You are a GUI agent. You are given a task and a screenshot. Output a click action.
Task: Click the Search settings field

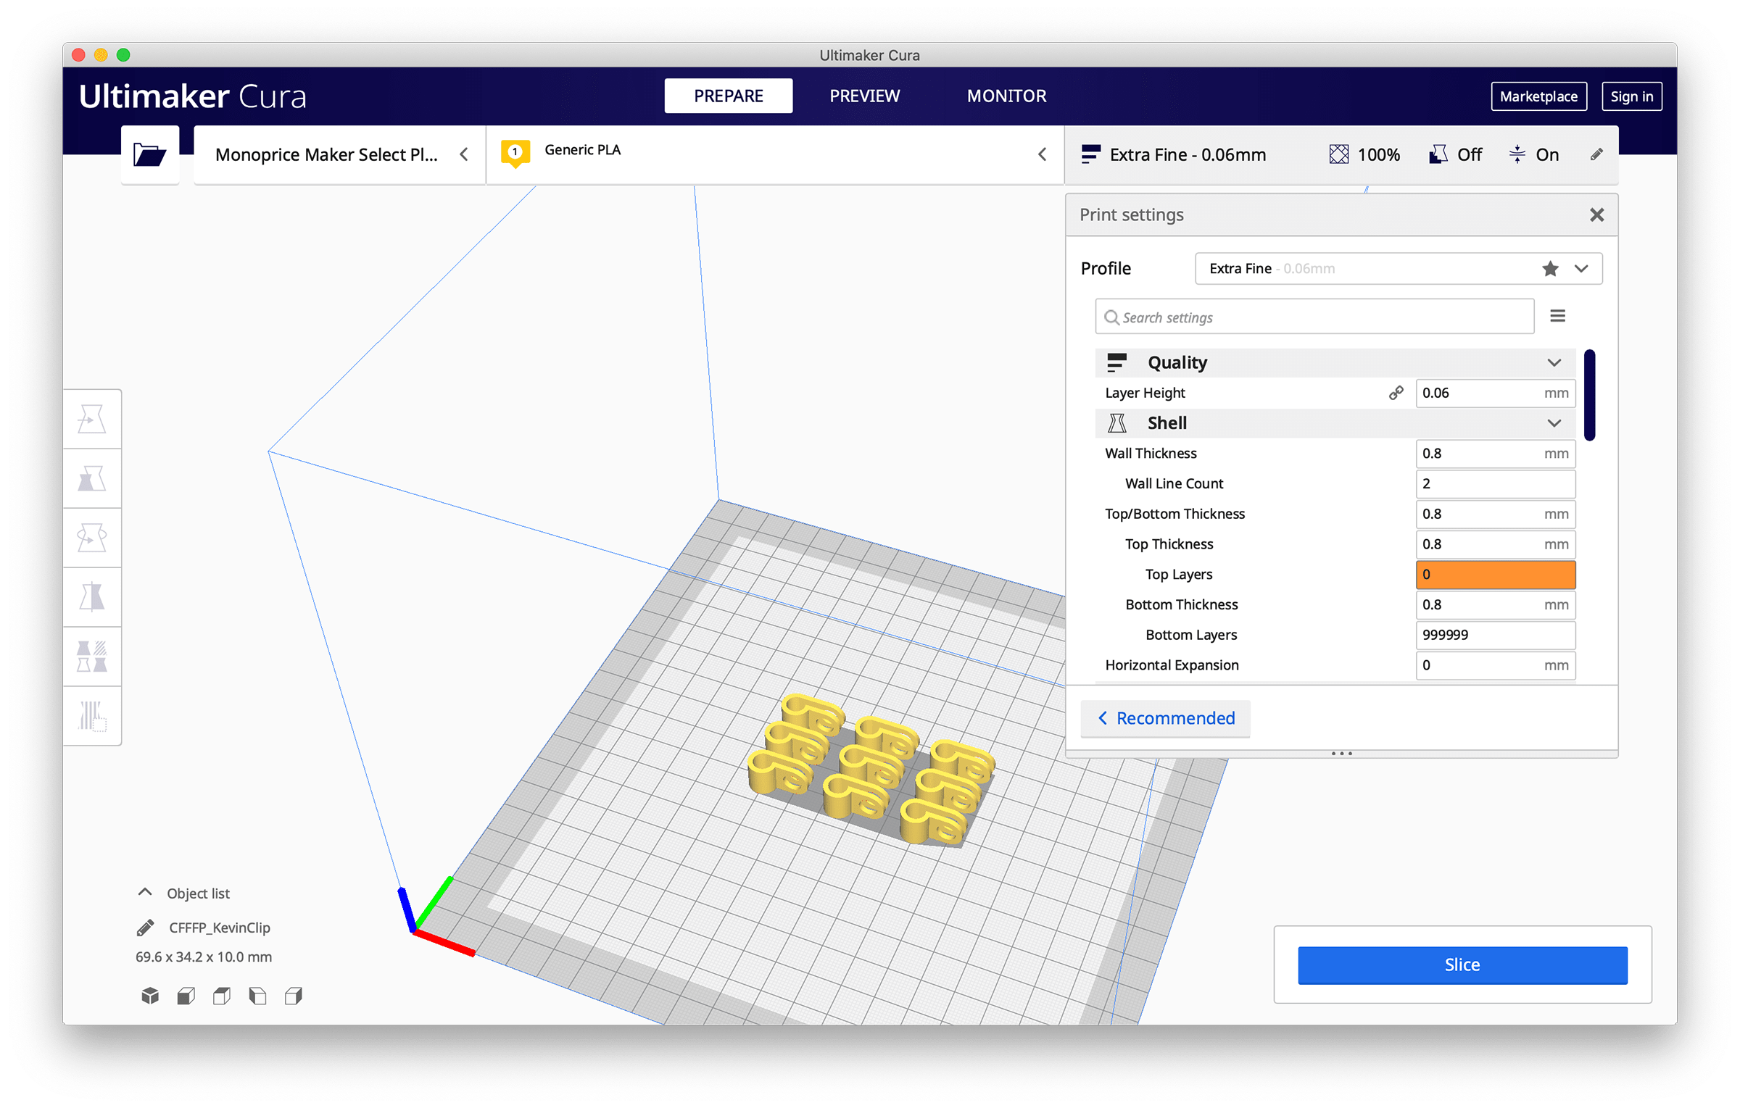coord(1314,317)
